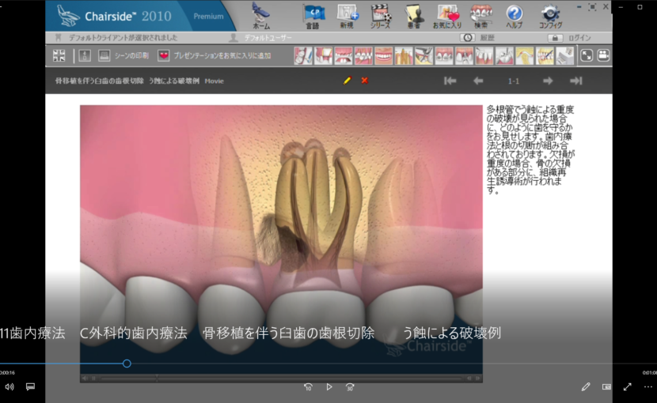Toggle player fullscreen diagonal arrows
The height and width of the screenshot is (403, 657).
tap(627, 387)
